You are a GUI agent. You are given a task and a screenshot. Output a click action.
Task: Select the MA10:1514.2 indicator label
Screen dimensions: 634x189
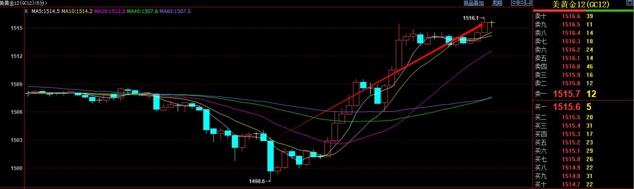pos(77,11)
